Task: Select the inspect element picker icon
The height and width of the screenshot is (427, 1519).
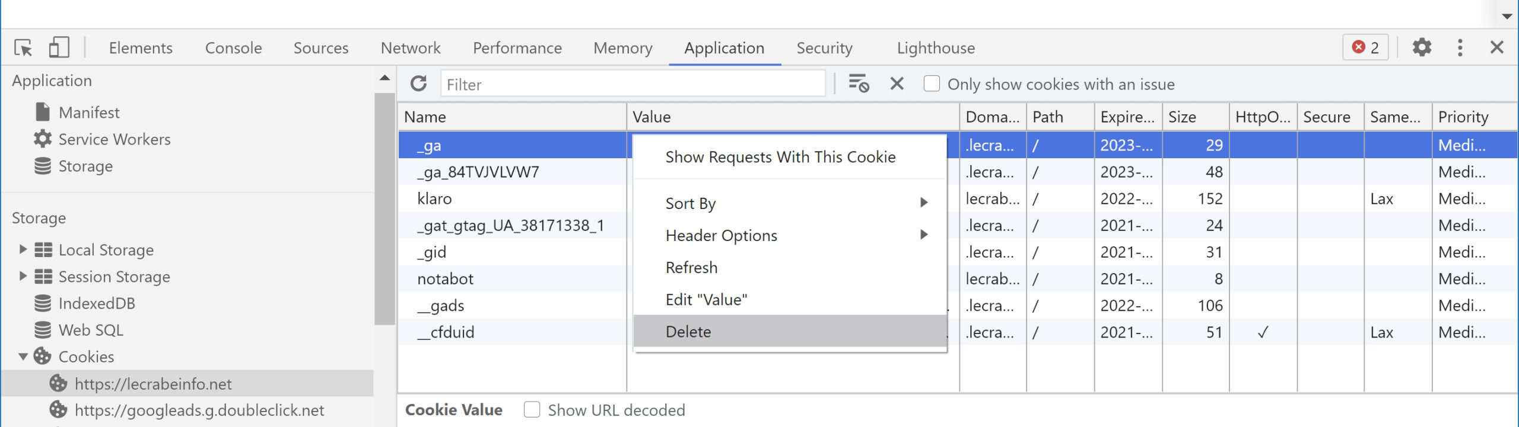Action: click(24, 47)
